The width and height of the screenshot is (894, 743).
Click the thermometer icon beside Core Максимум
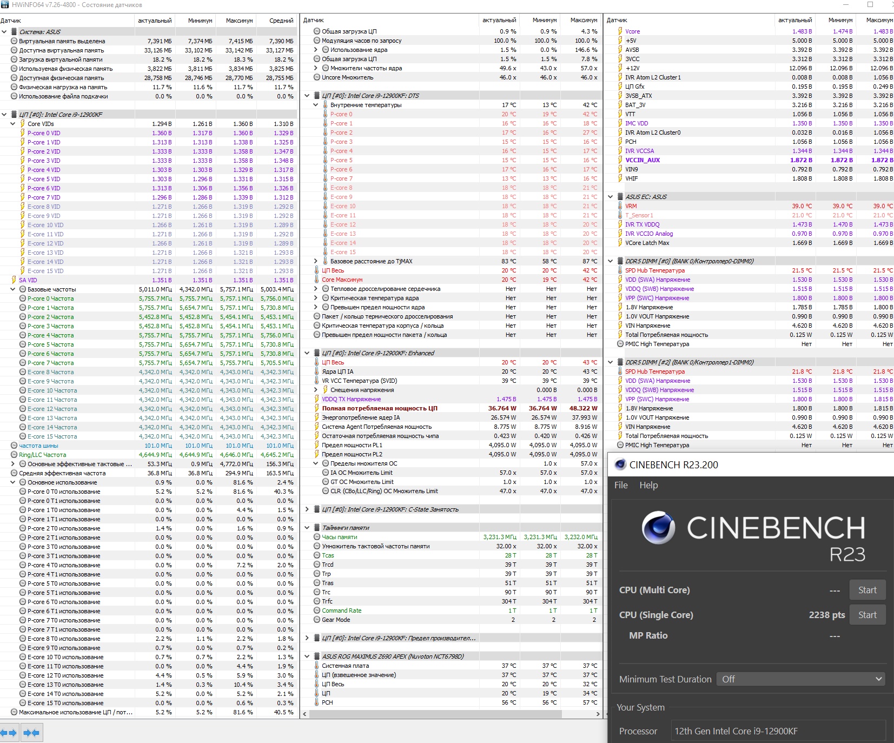317,280
